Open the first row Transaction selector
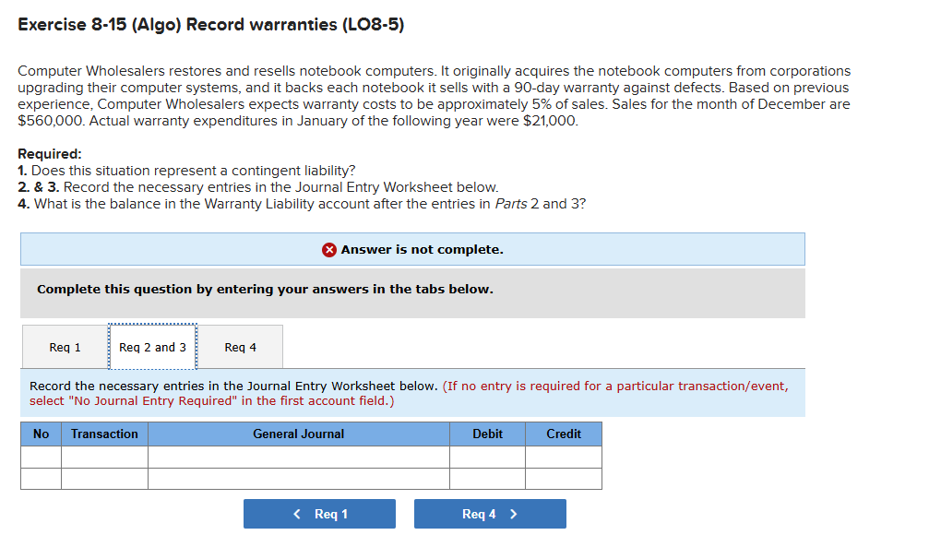941x547 pixels. (104, 456)
